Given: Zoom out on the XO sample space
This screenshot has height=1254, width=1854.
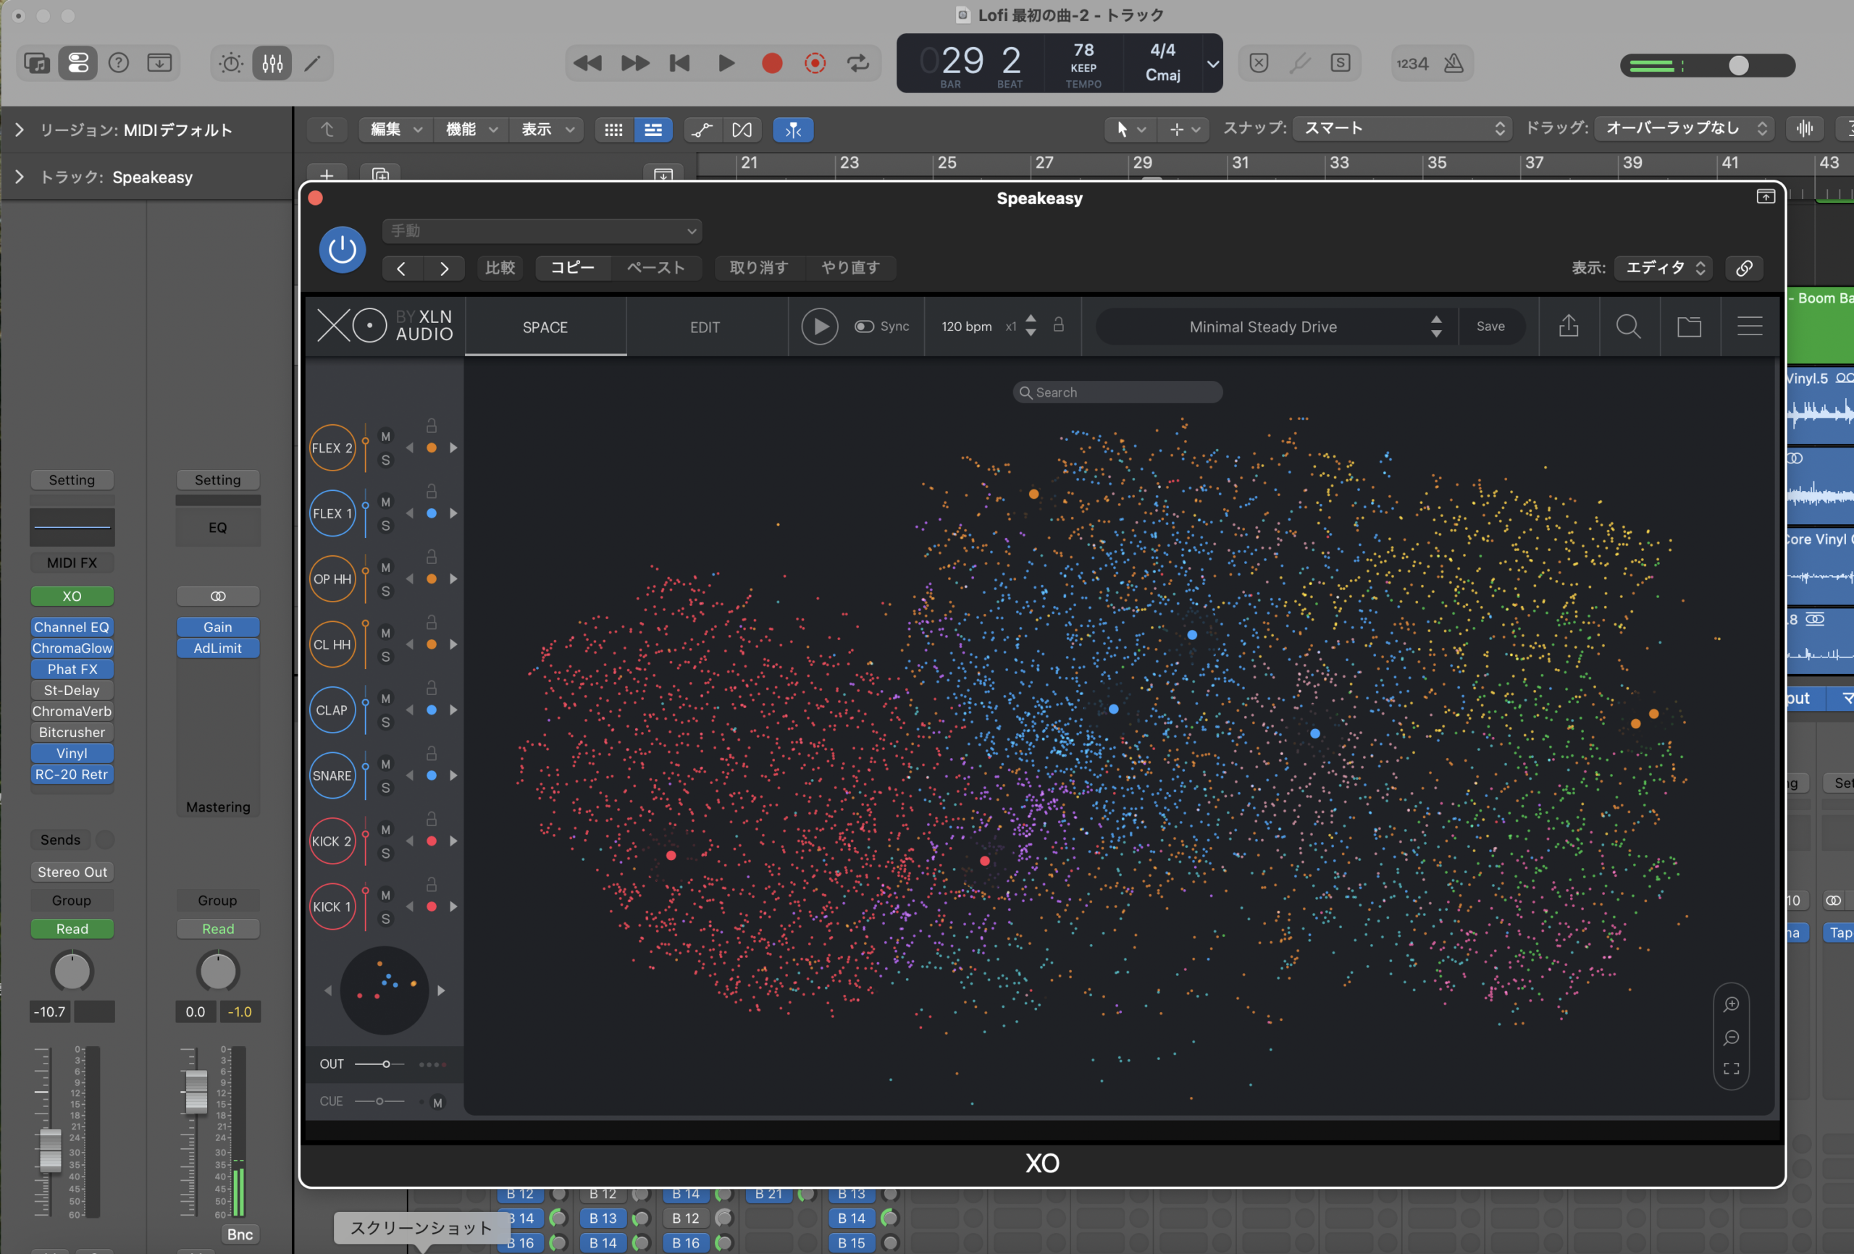Looking at the screenshot, I should coord(1731,1038).
